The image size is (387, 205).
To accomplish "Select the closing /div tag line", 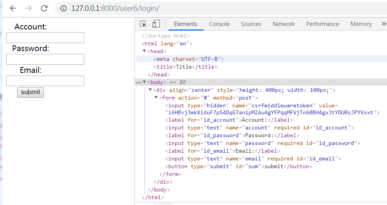I will coord(163,182).
